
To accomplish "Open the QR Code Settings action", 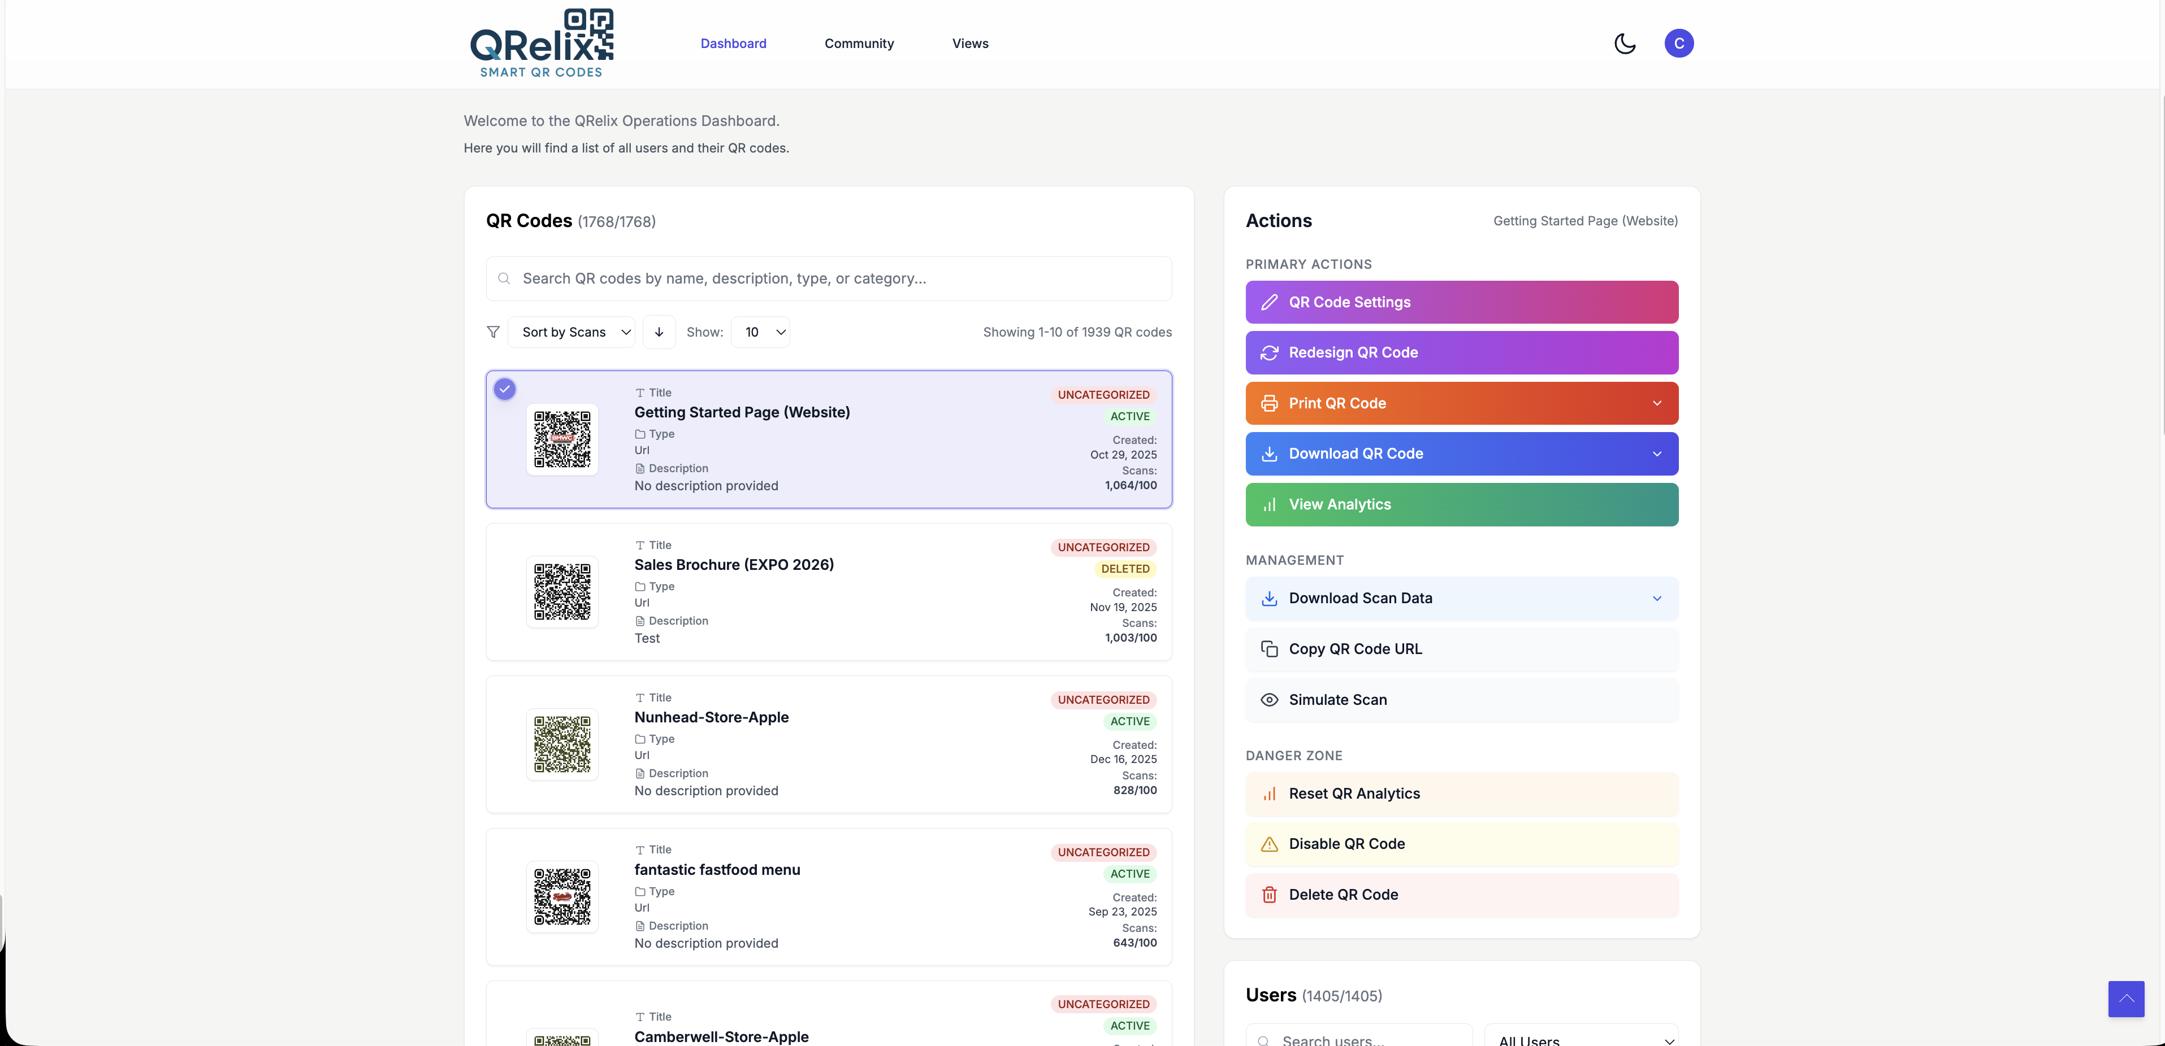I will point(1461,302).
